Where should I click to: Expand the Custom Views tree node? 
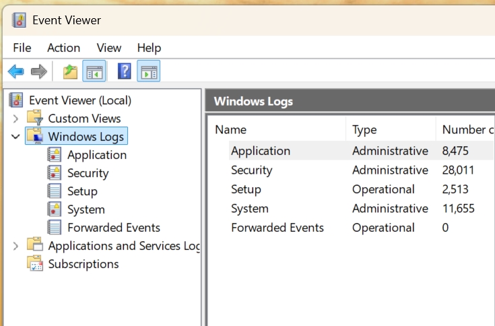[x=16, y=119]
